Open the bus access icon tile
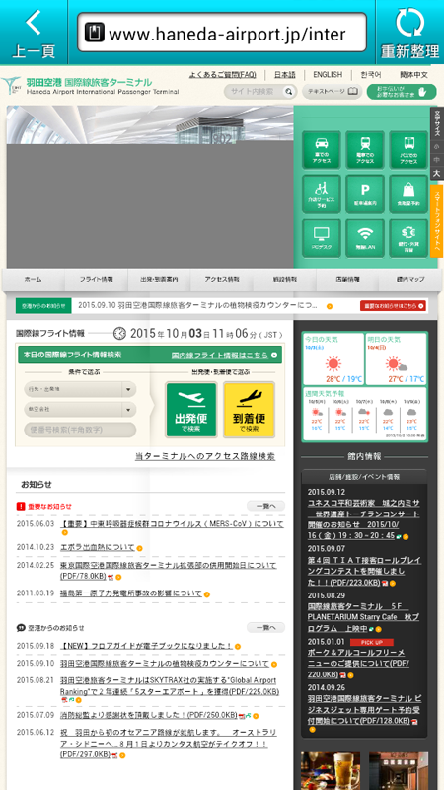 coord(408,150)
